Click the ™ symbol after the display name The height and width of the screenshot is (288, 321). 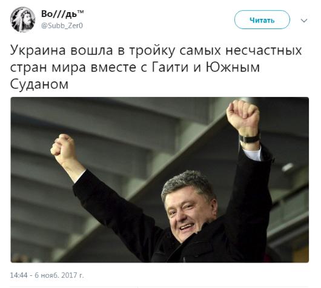[81, 12]
